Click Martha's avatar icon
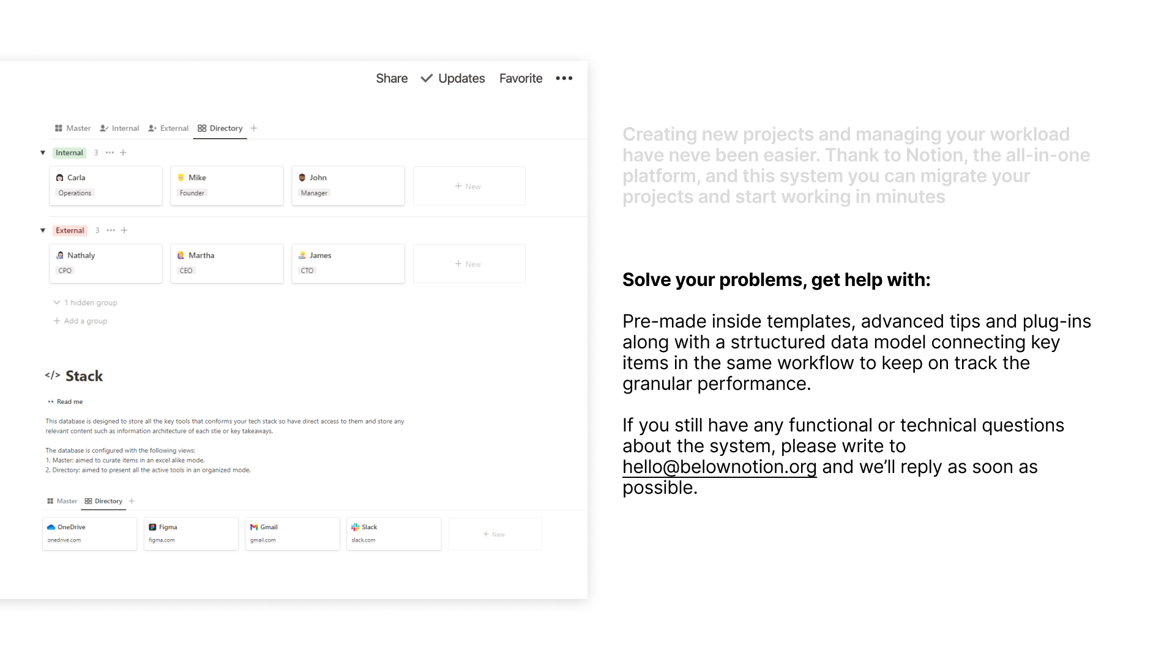This screenshot has height=660, width=1175. 181,255
